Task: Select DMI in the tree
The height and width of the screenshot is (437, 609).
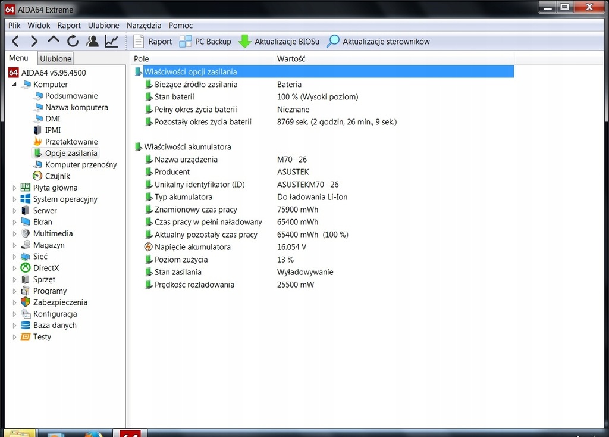Action: [52, 118]
